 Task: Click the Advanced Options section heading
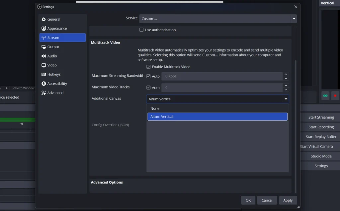point(107,182)
